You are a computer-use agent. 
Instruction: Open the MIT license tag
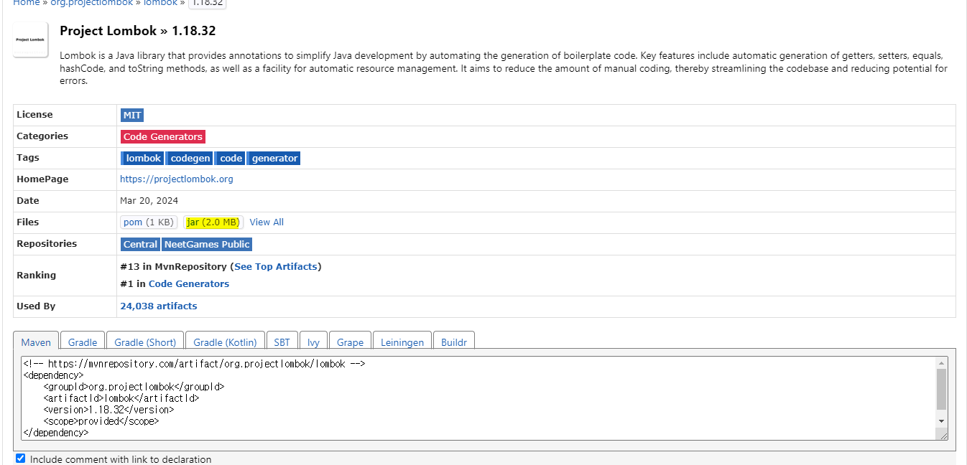click(x=132, y=115)
